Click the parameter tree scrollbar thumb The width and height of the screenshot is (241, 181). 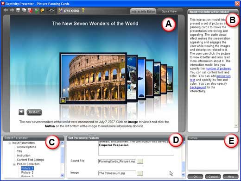pyautogui.click(x=62, y=155)
